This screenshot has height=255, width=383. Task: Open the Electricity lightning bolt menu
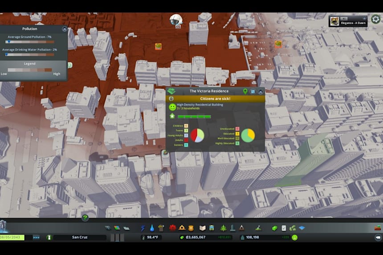click(143, 228)
